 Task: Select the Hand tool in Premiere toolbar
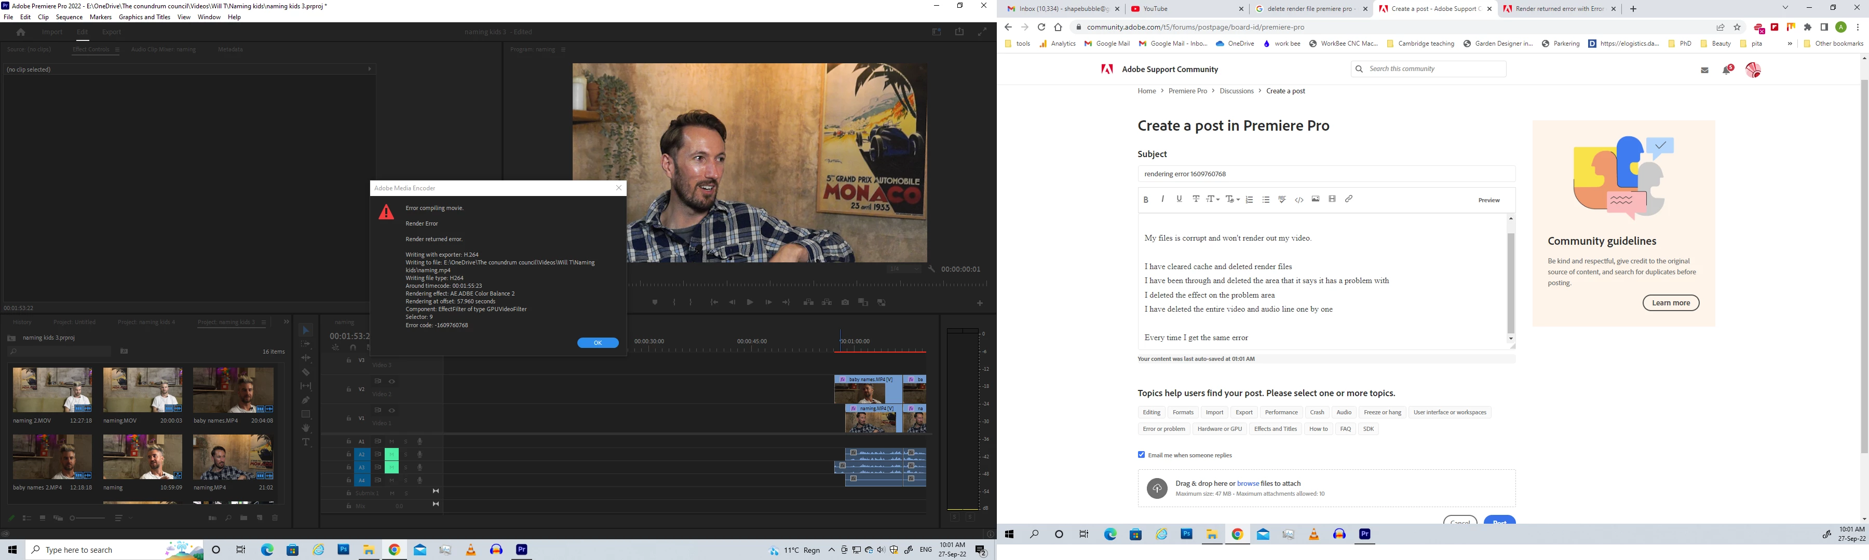[305, 428]
